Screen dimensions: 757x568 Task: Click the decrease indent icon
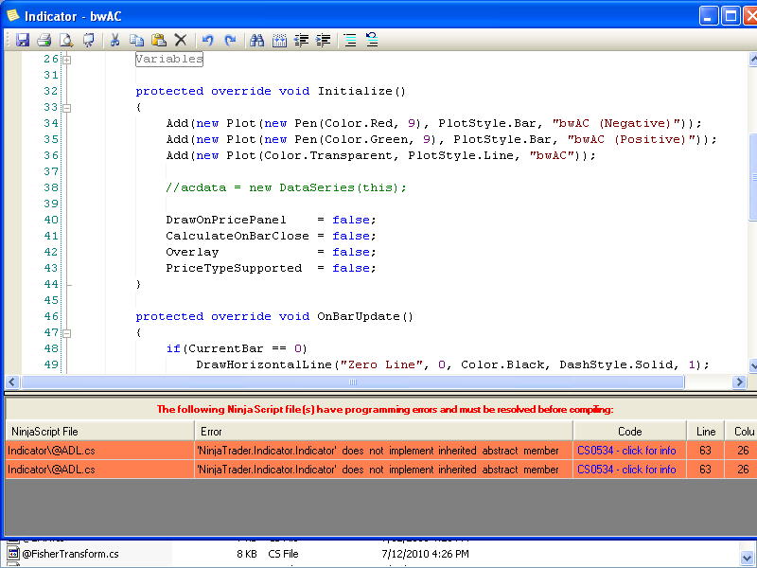tap(301, 40)
